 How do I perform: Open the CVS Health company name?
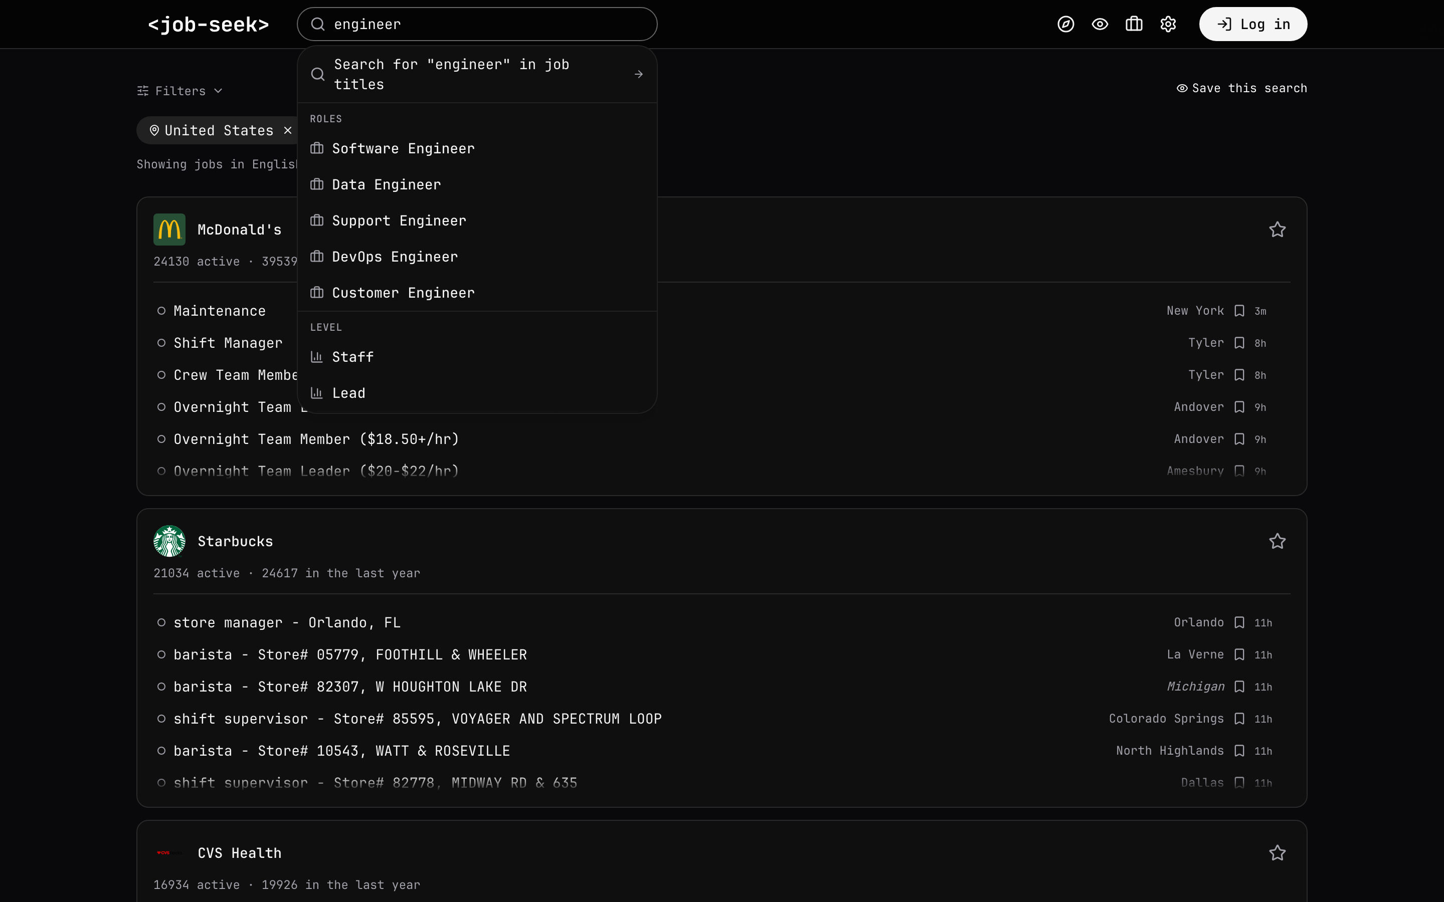239,853
